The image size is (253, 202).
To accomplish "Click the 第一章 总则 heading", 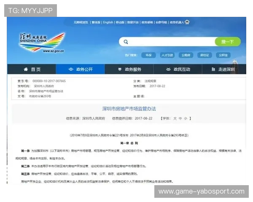I will [x=129, y=143].
